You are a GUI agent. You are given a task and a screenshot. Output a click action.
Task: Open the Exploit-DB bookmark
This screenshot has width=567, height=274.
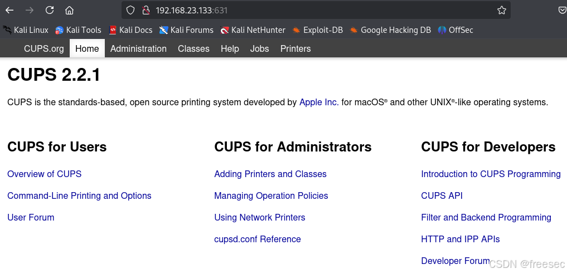pos(317,30)
